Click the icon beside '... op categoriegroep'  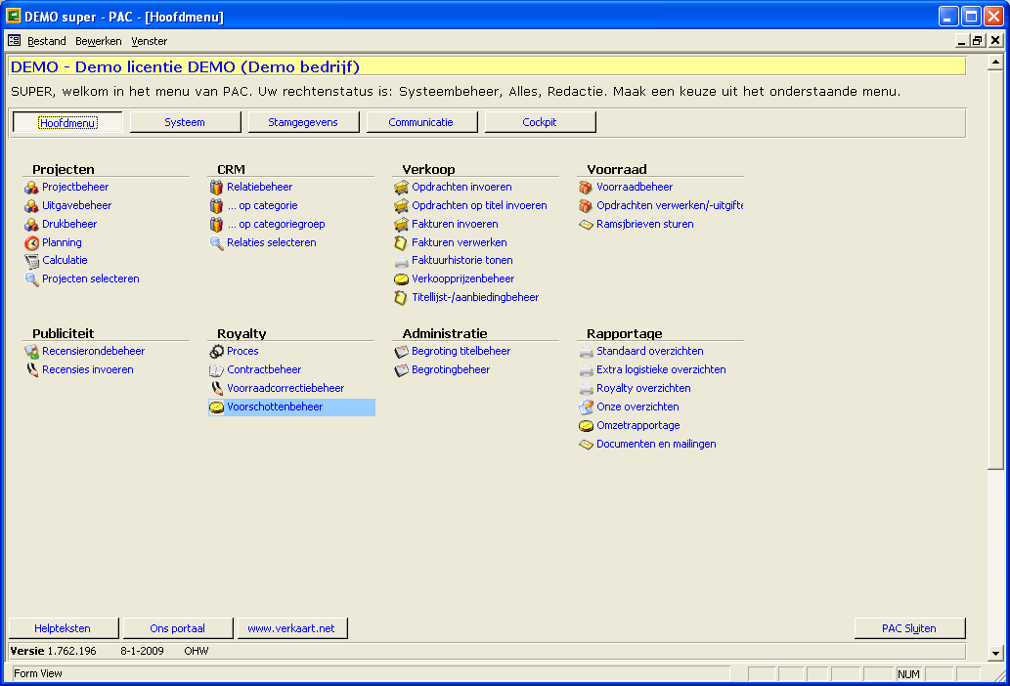point(216,225)
